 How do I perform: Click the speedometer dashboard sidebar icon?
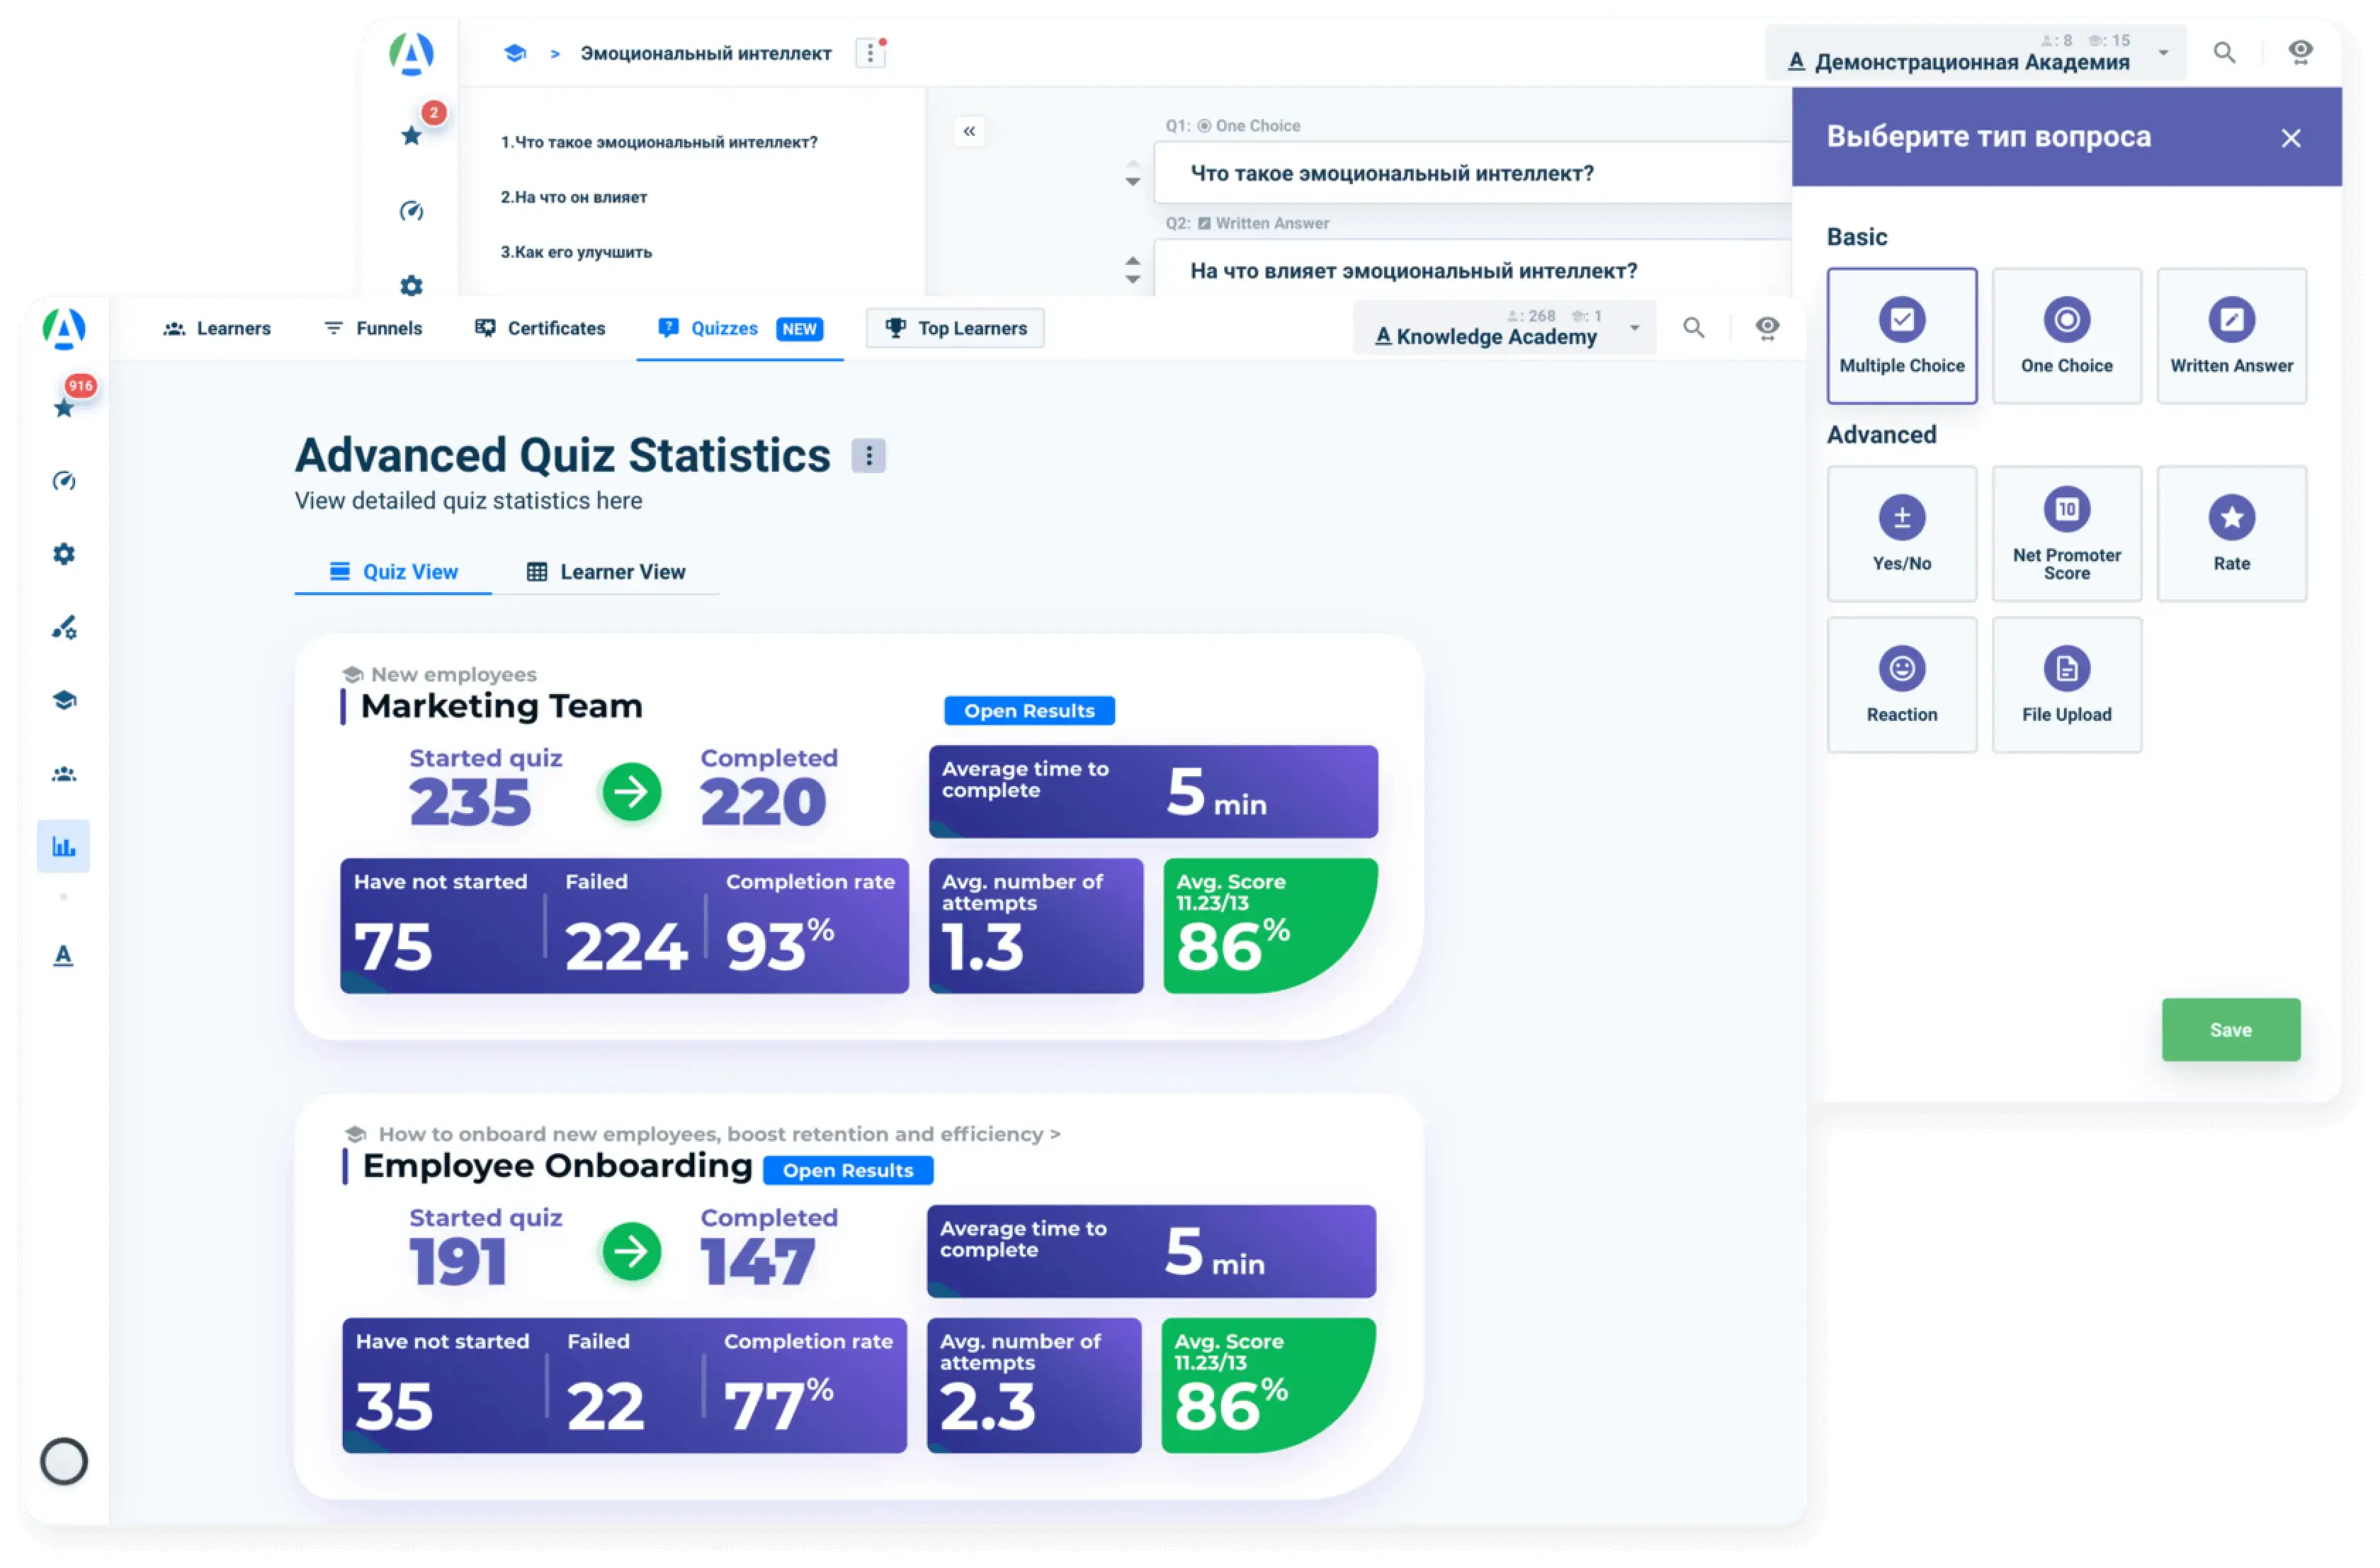click(x=64, y=481)
